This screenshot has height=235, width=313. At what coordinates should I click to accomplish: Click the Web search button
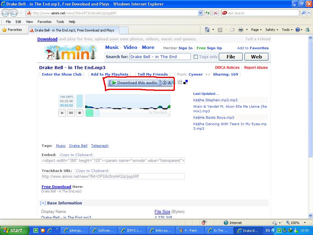pos(256,57)
